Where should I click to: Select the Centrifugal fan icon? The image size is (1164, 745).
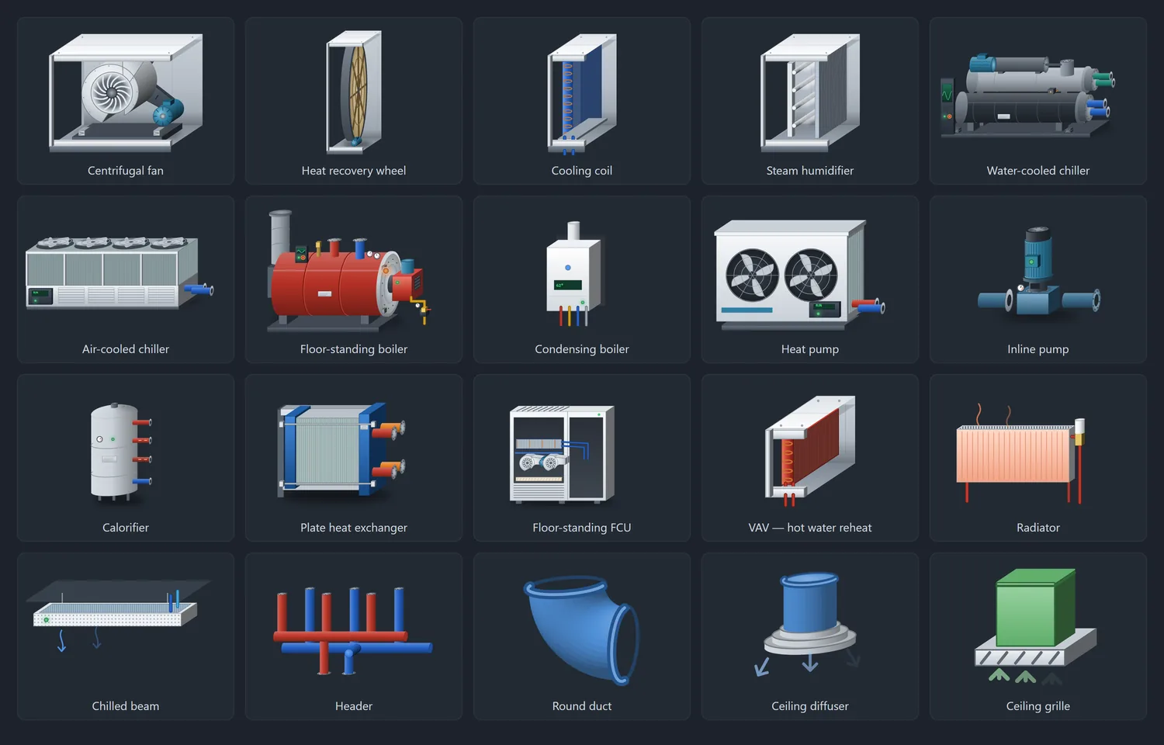(126, 92)
